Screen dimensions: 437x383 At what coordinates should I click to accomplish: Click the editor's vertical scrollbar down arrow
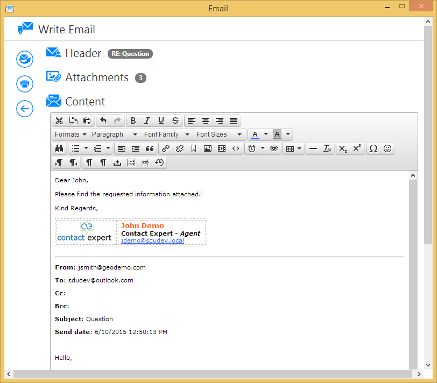point(413,366)
